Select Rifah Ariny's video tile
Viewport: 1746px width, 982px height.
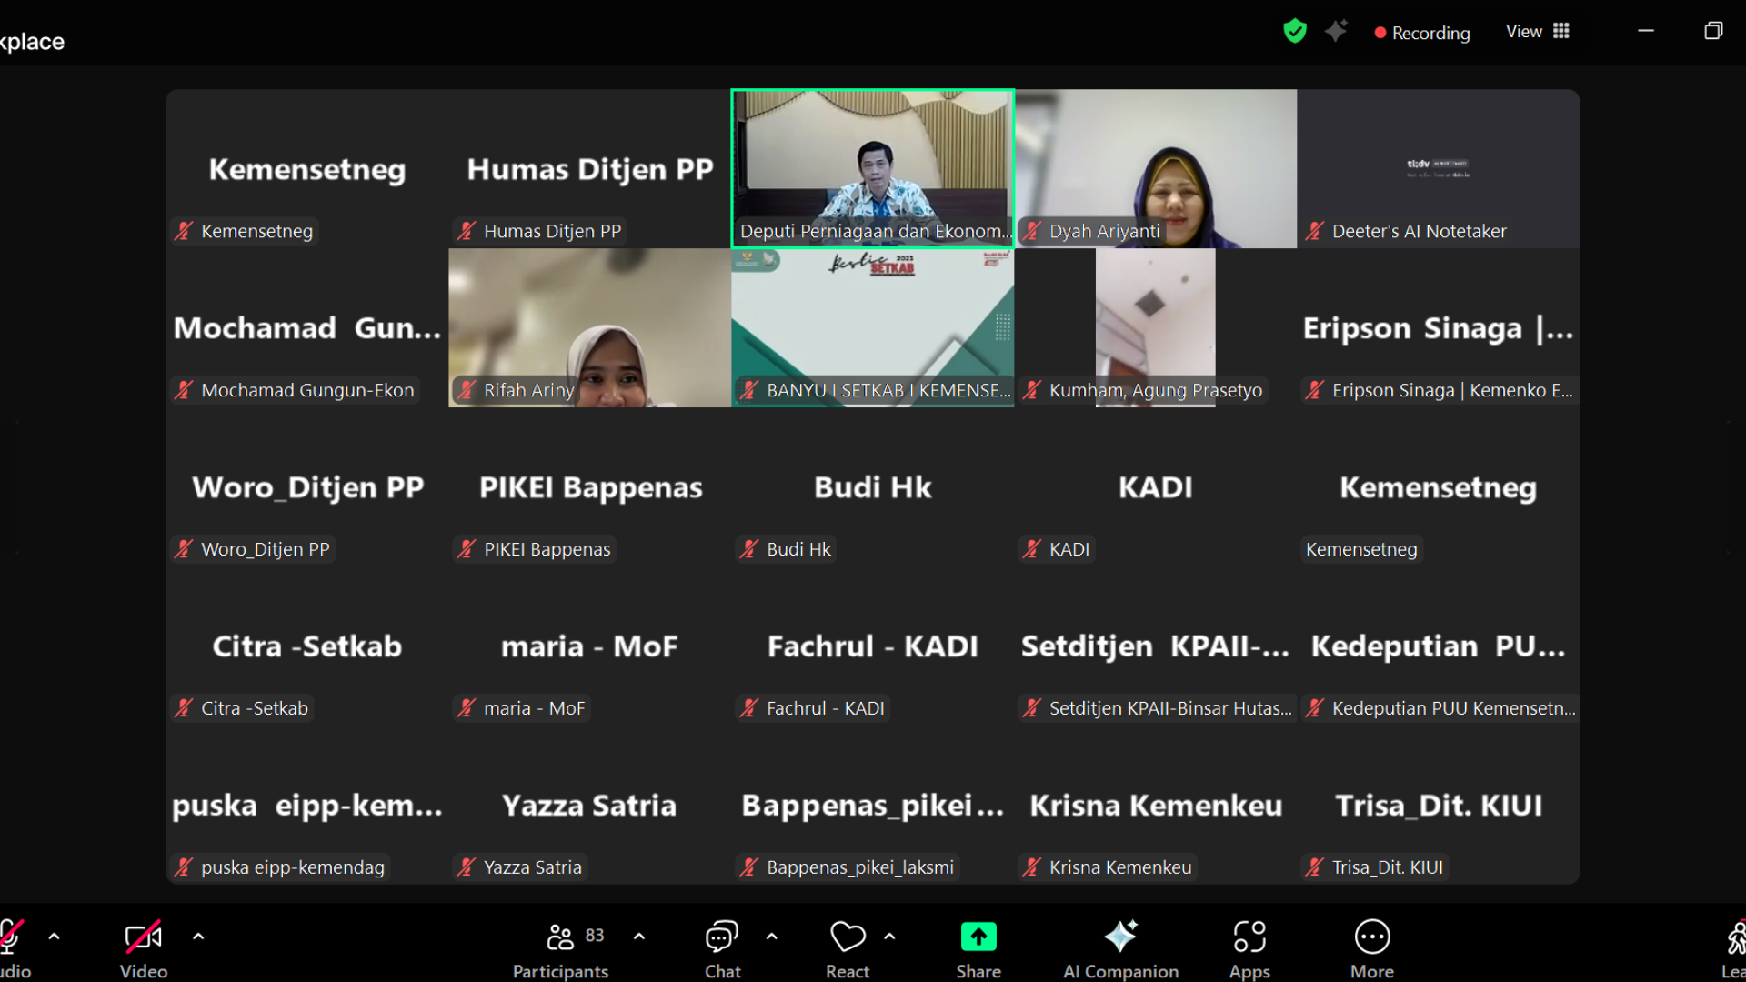coord(589,327)
